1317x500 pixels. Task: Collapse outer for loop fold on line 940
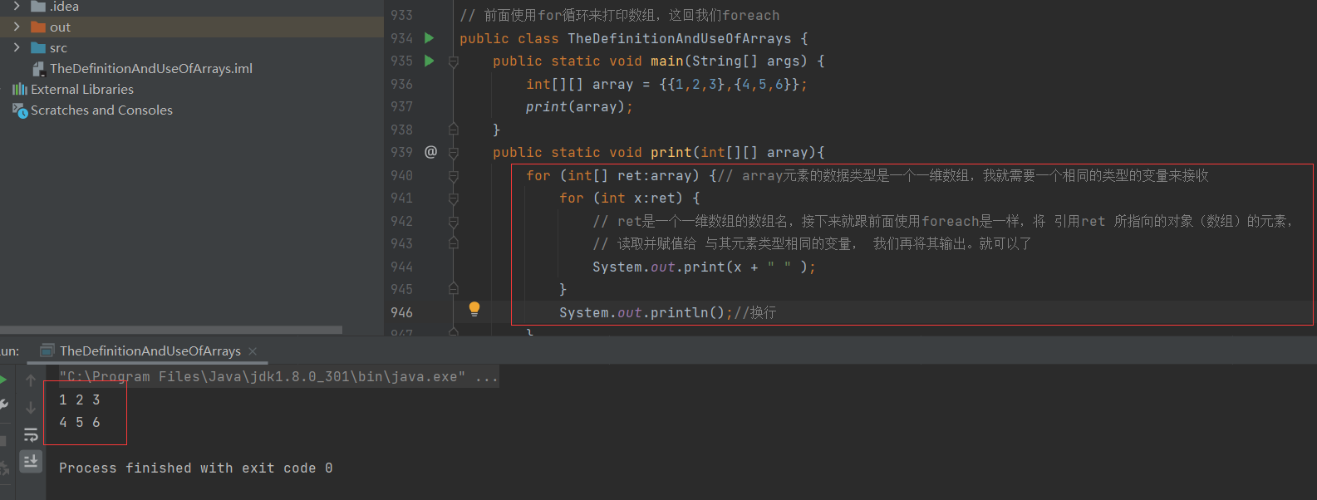[x=454, y=175]
